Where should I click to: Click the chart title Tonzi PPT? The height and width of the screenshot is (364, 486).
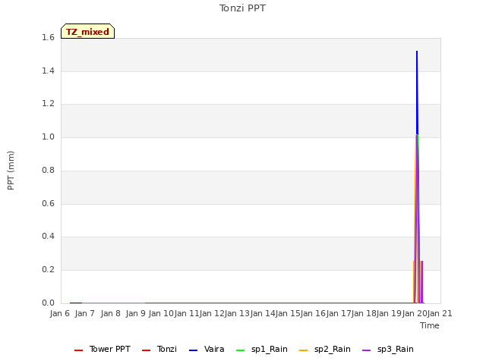[x=242, y=8]
